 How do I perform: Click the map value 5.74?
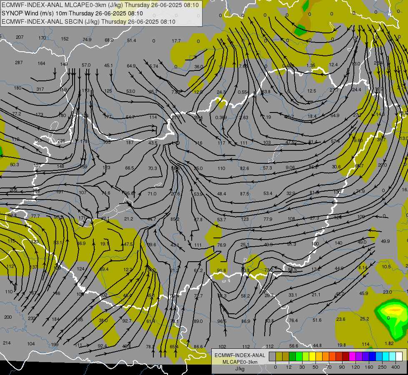[x=153, y=66]
